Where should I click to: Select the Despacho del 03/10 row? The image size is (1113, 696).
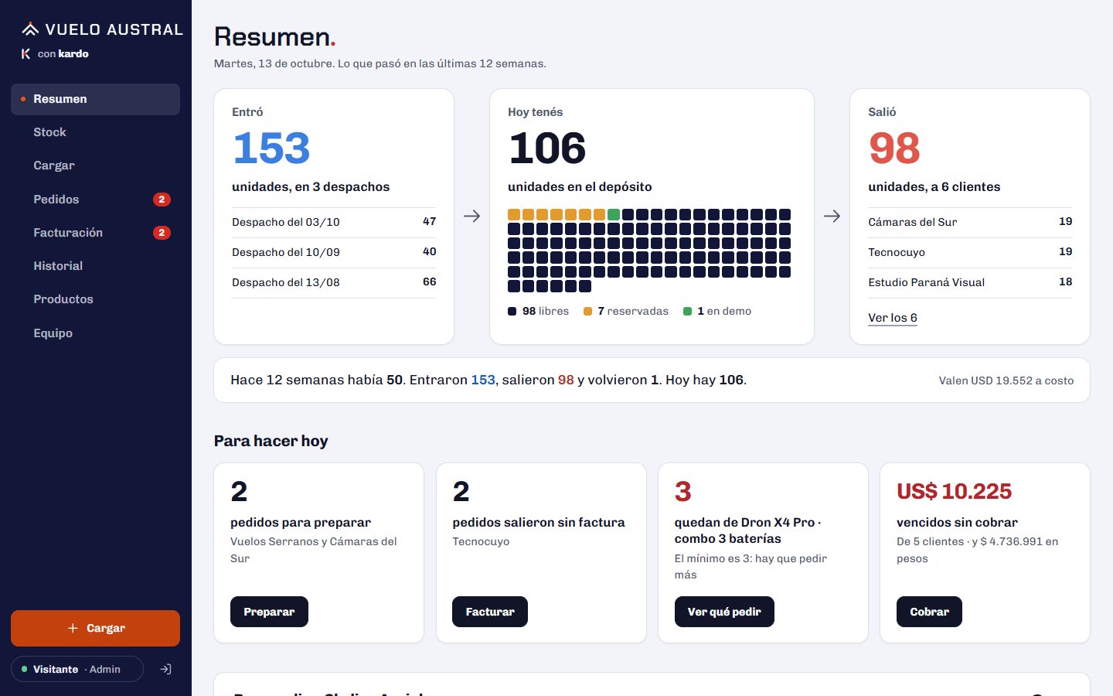[334, 222]
